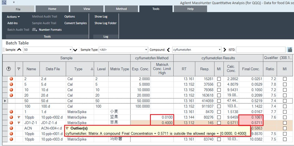Click the outlier flag on JD1-Z-1.d row
This screenshot has width=294, height=146.
click(x=19, y=123)
